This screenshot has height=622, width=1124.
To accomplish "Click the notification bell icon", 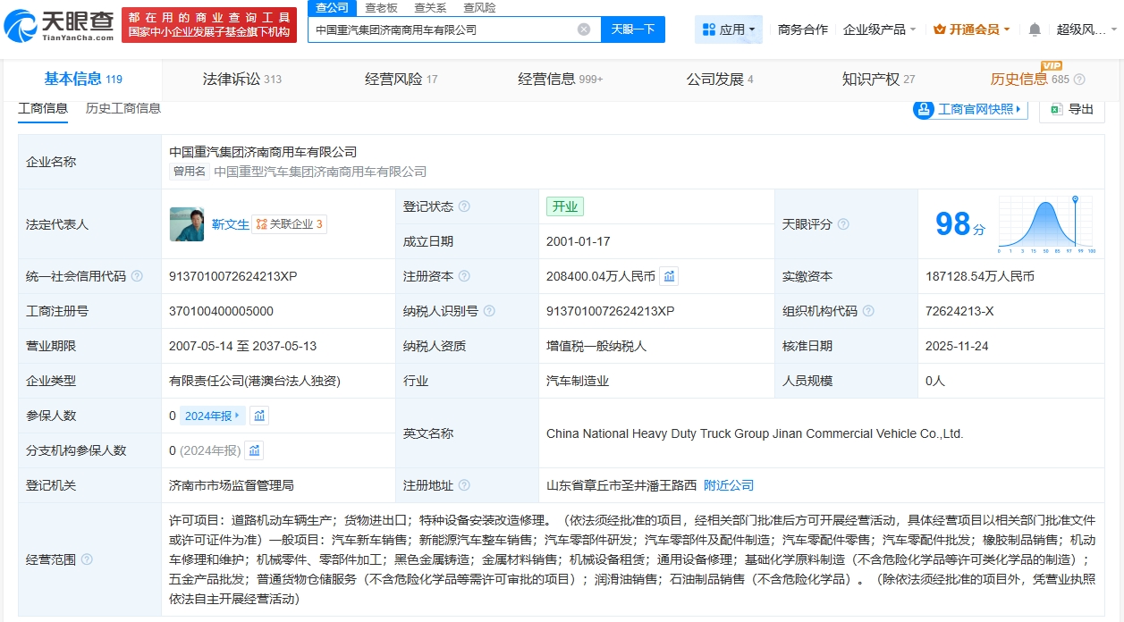I will coord(1035,29).
